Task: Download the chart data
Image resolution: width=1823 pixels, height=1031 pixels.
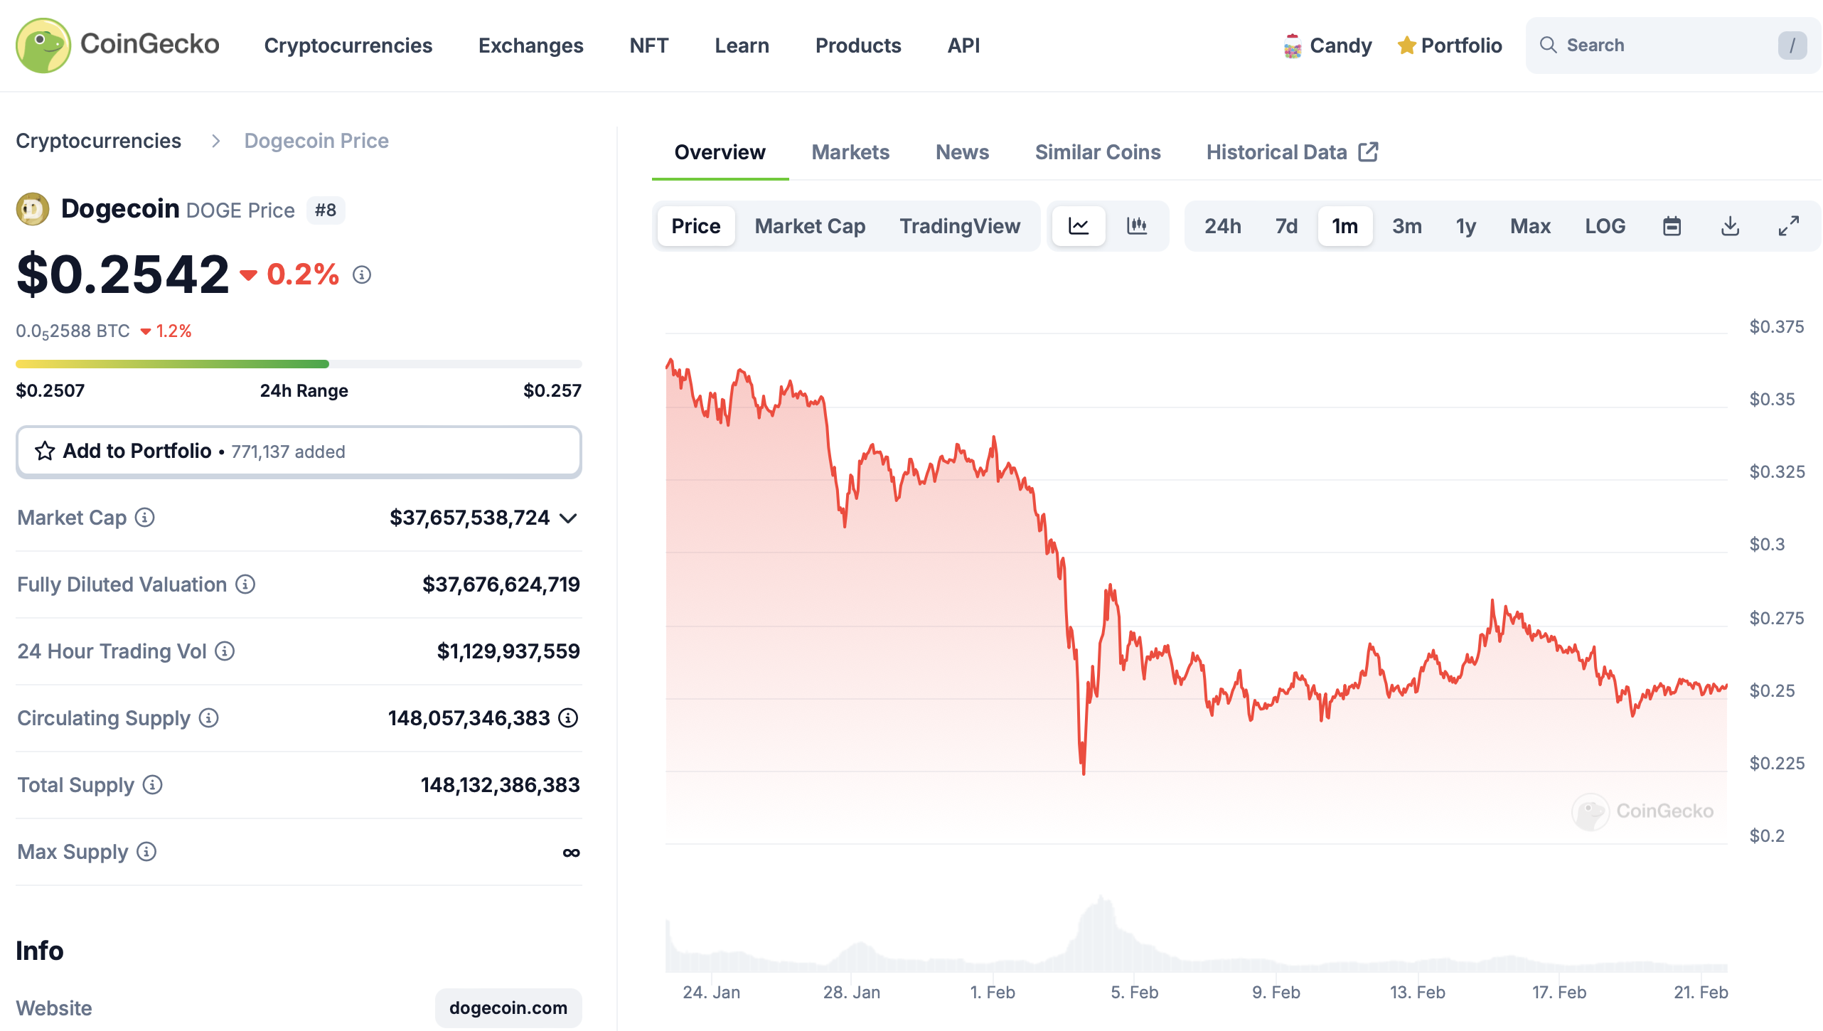Action: coord(1729,225)
